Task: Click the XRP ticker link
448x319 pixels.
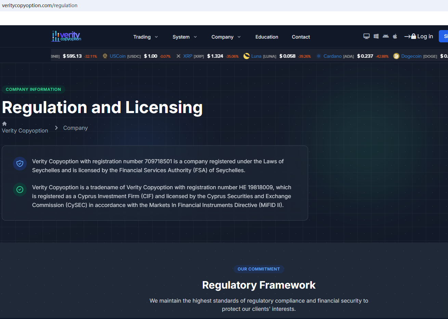Action: pyautogui.click(x=187, y=56)
